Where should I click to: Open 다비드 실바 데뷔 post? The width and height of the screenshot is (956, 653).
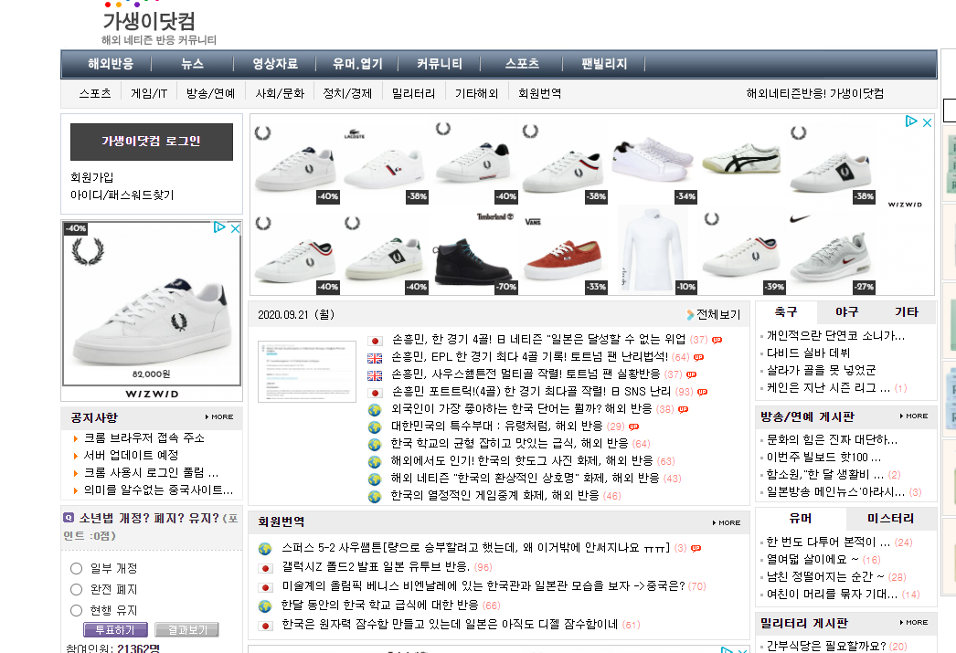click(808, 353)
